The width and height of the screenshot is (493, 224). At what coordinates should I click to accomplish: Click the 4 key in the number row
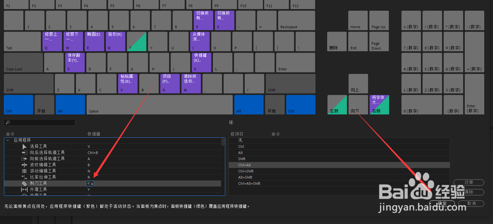click(x=98, y=20)
